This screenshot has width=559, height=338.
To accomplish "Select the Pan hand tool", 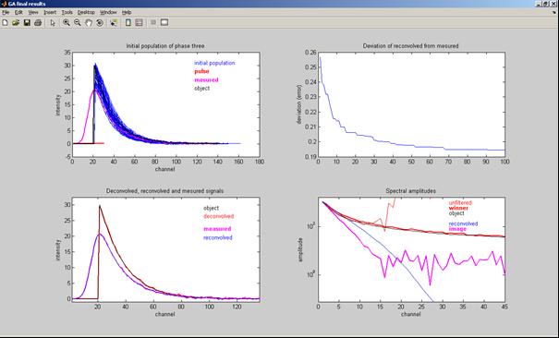I will pos(89,23).
